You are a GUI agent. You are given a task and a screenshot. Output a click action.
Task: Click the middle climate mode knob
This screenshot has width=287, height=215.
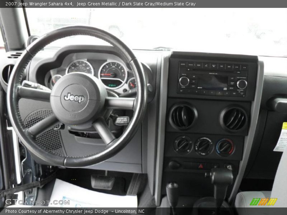204,146
